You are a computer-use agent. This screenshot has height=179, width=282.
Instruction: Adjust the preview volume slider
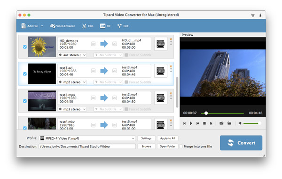[252, 123]
